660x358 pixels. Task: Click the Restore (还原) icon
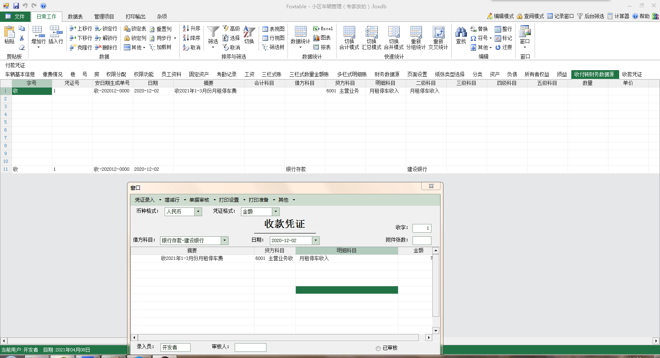[504, 47]
